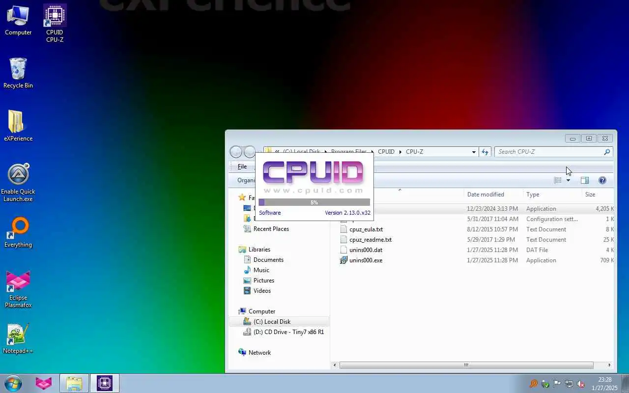629x393 pixels.
Task: Select unins000.exe file
Action: point(366,260)
